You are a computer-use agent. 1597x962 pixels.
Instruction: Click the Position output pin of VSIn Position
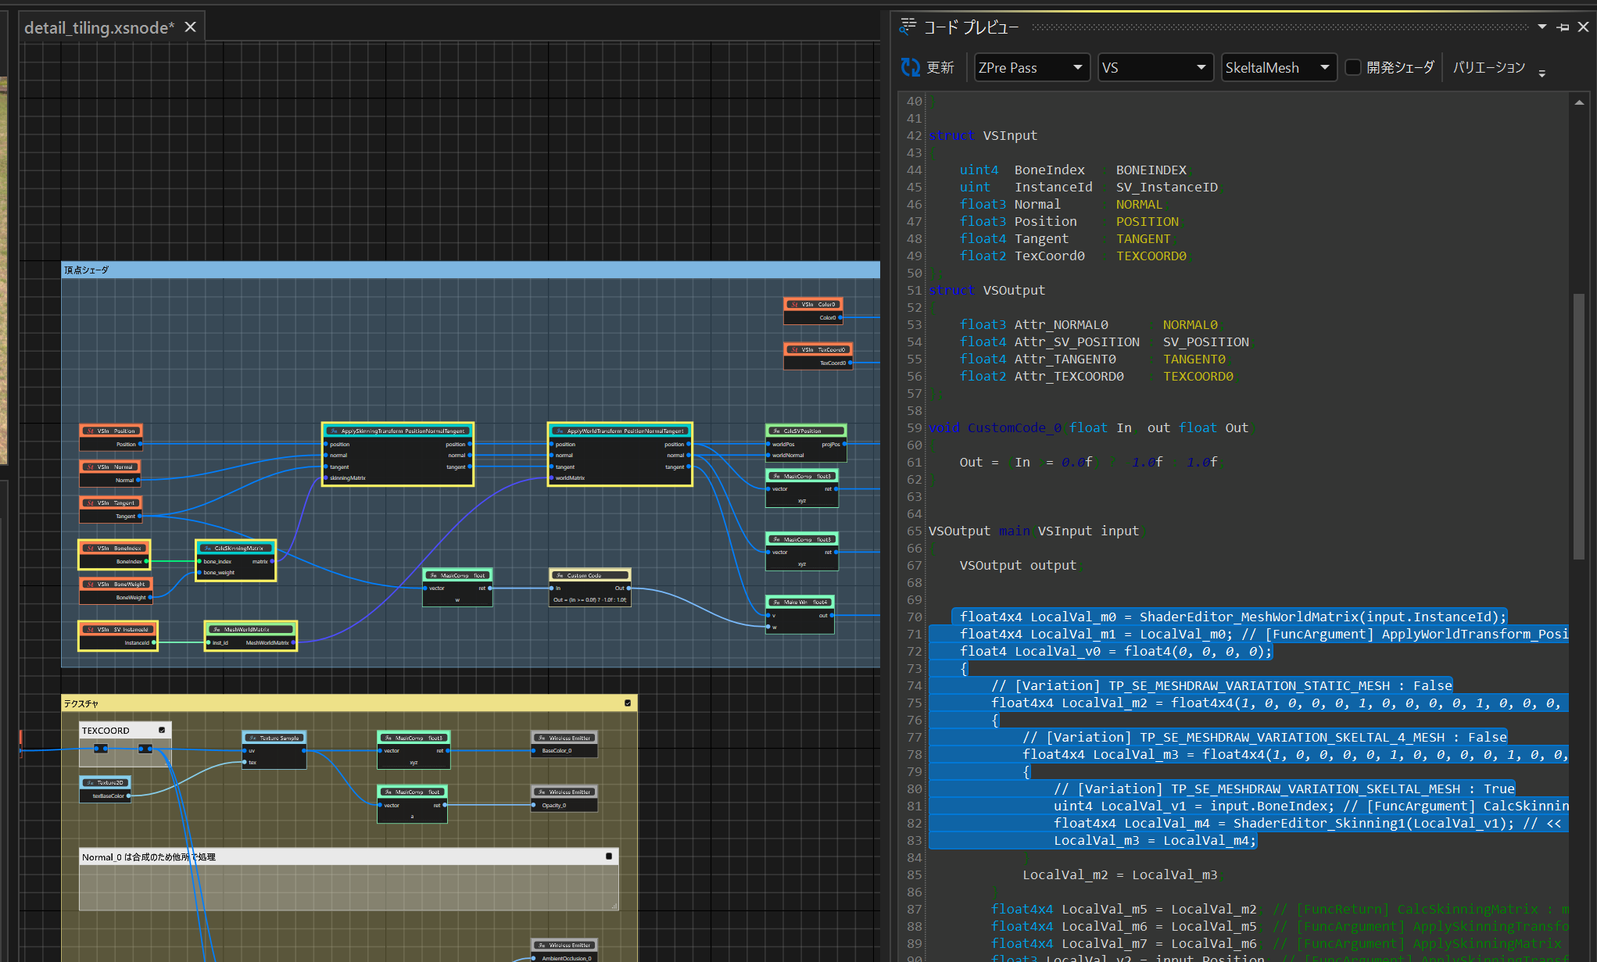(140, 444)
